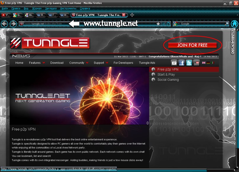This screenshot has height=172, width=239.
Task: Switch to the VK tab labeled Н
Action: (64, 15)
